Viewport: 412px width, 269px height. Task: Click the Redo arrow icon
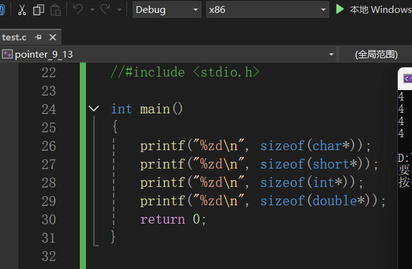pyautogui.click(x=106, y=9)
